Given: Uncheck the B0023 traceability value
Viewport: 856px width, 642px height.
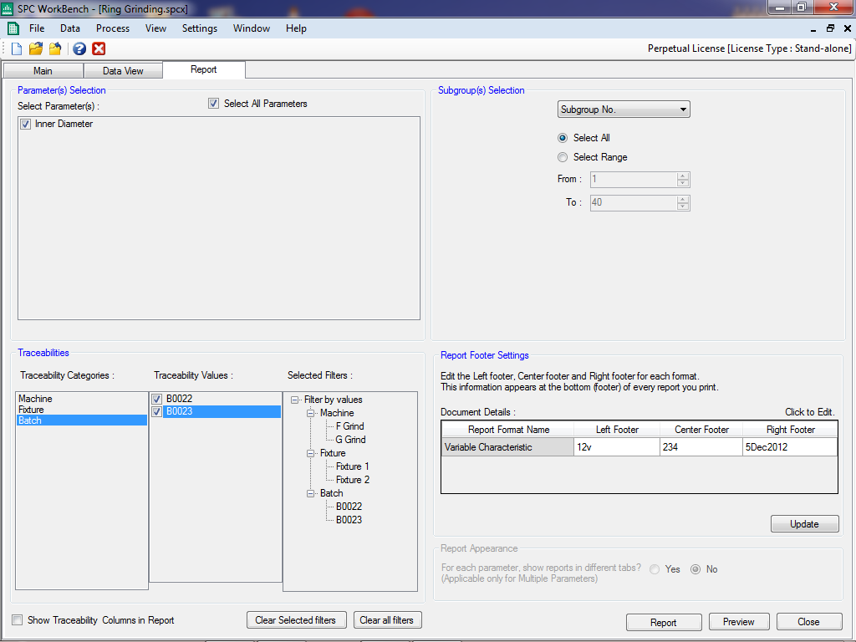Looking at the screenshot, I should pyautogui.click(x=157, y=411).
